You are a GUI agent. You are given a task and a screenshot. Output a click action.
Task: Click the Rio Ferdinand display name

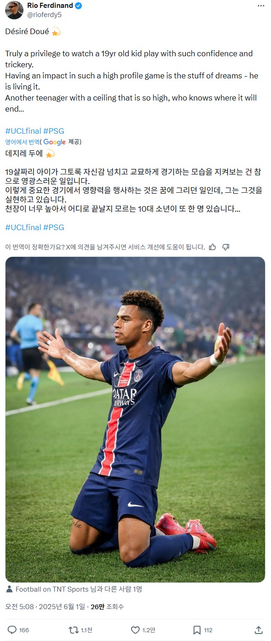click(50, 6)
